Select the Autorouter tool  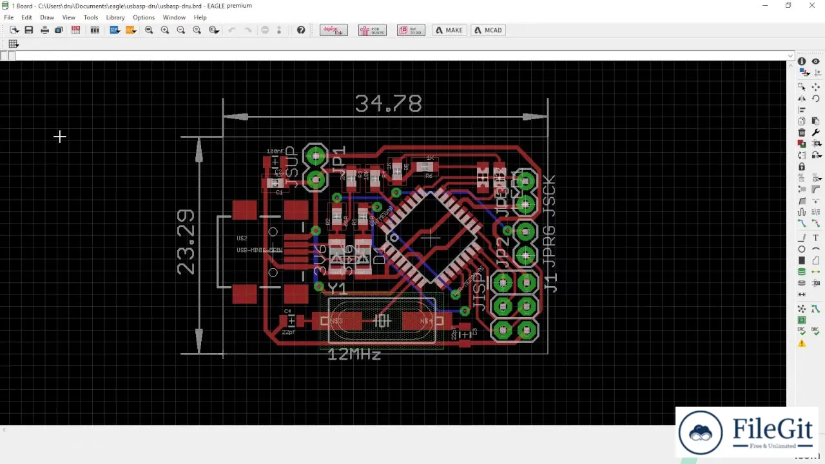[815, 309]
